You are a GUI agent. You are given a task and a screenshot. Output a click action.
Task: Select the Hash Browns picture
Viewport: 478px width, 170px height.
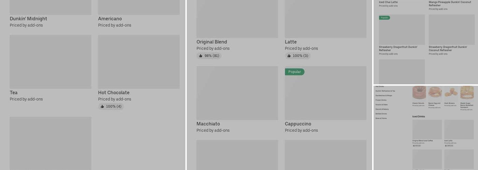point(451,92)
